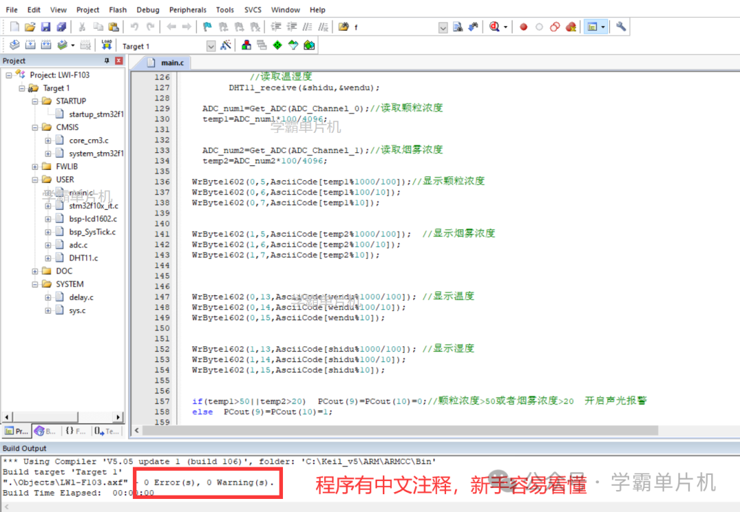Collapse the USER folder
Image resolution: width=740 pixels, height=512 pixels.
35,180
